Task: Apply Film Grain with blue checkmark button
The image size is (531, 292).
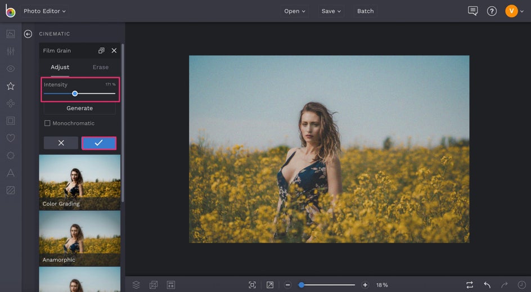Action: 99,143
